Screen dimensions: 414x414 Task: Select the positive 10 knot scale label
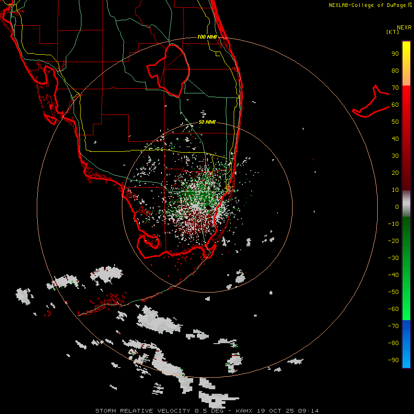395,190
